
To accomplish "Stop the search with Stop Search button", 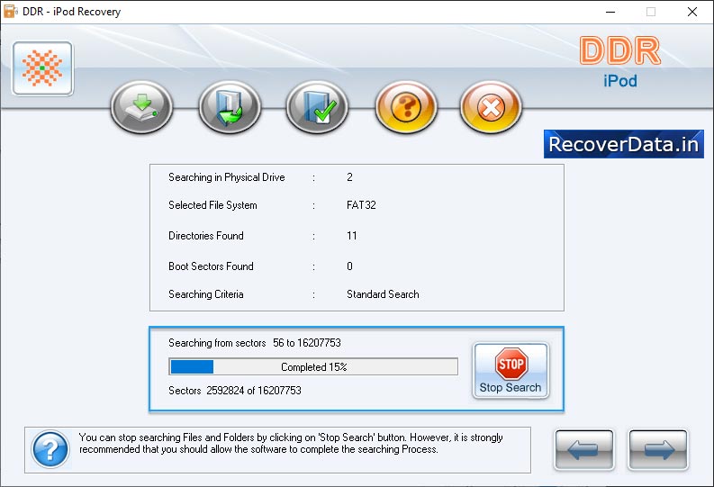I will (x=511, y=371).
